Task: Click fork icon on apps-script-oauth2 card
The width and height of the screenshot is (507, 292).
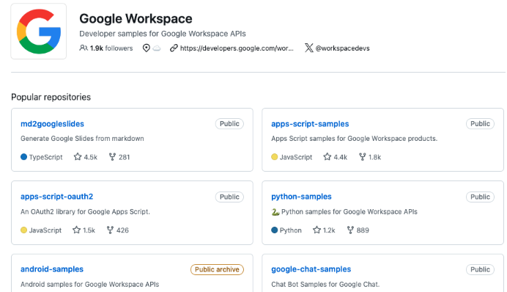Action: click(x=110, y=230)
